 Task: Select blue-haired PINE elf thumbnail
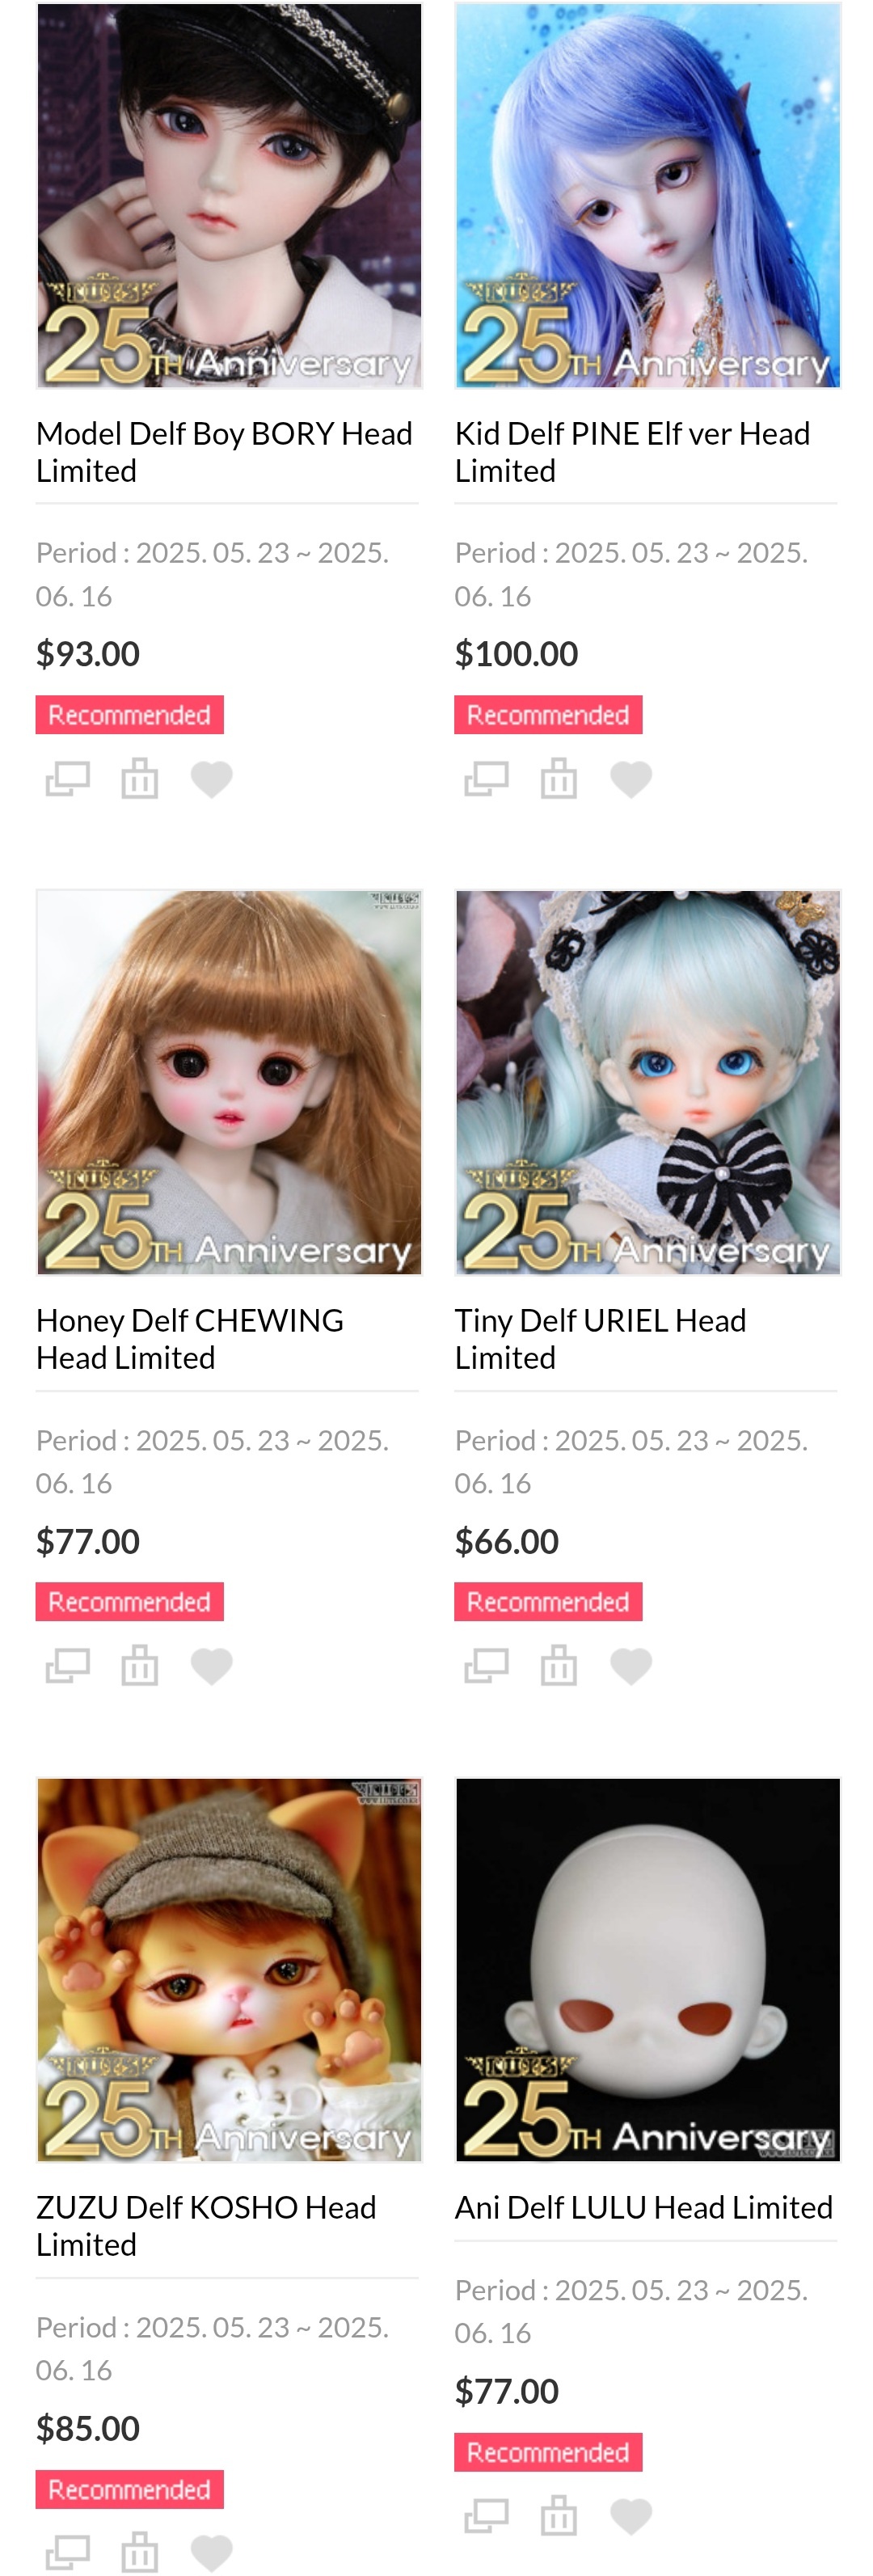(x=648, y=195)
